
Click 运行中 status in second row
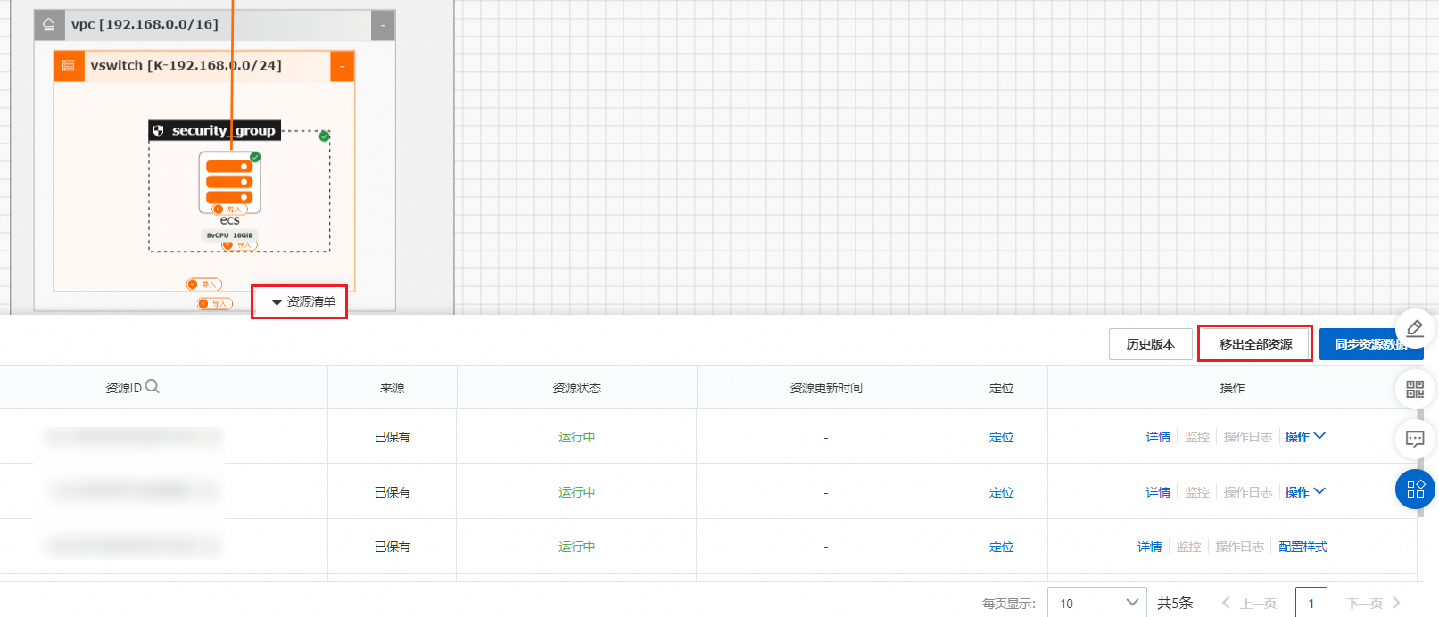coord(576,492)
